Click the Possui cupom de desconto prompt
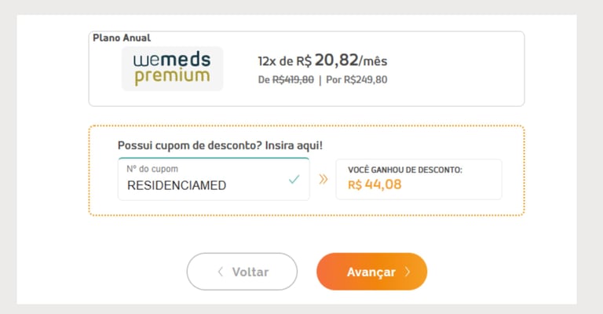Image resolution: width=603 pixels, height=314 pixels. (x=220, y=146)
